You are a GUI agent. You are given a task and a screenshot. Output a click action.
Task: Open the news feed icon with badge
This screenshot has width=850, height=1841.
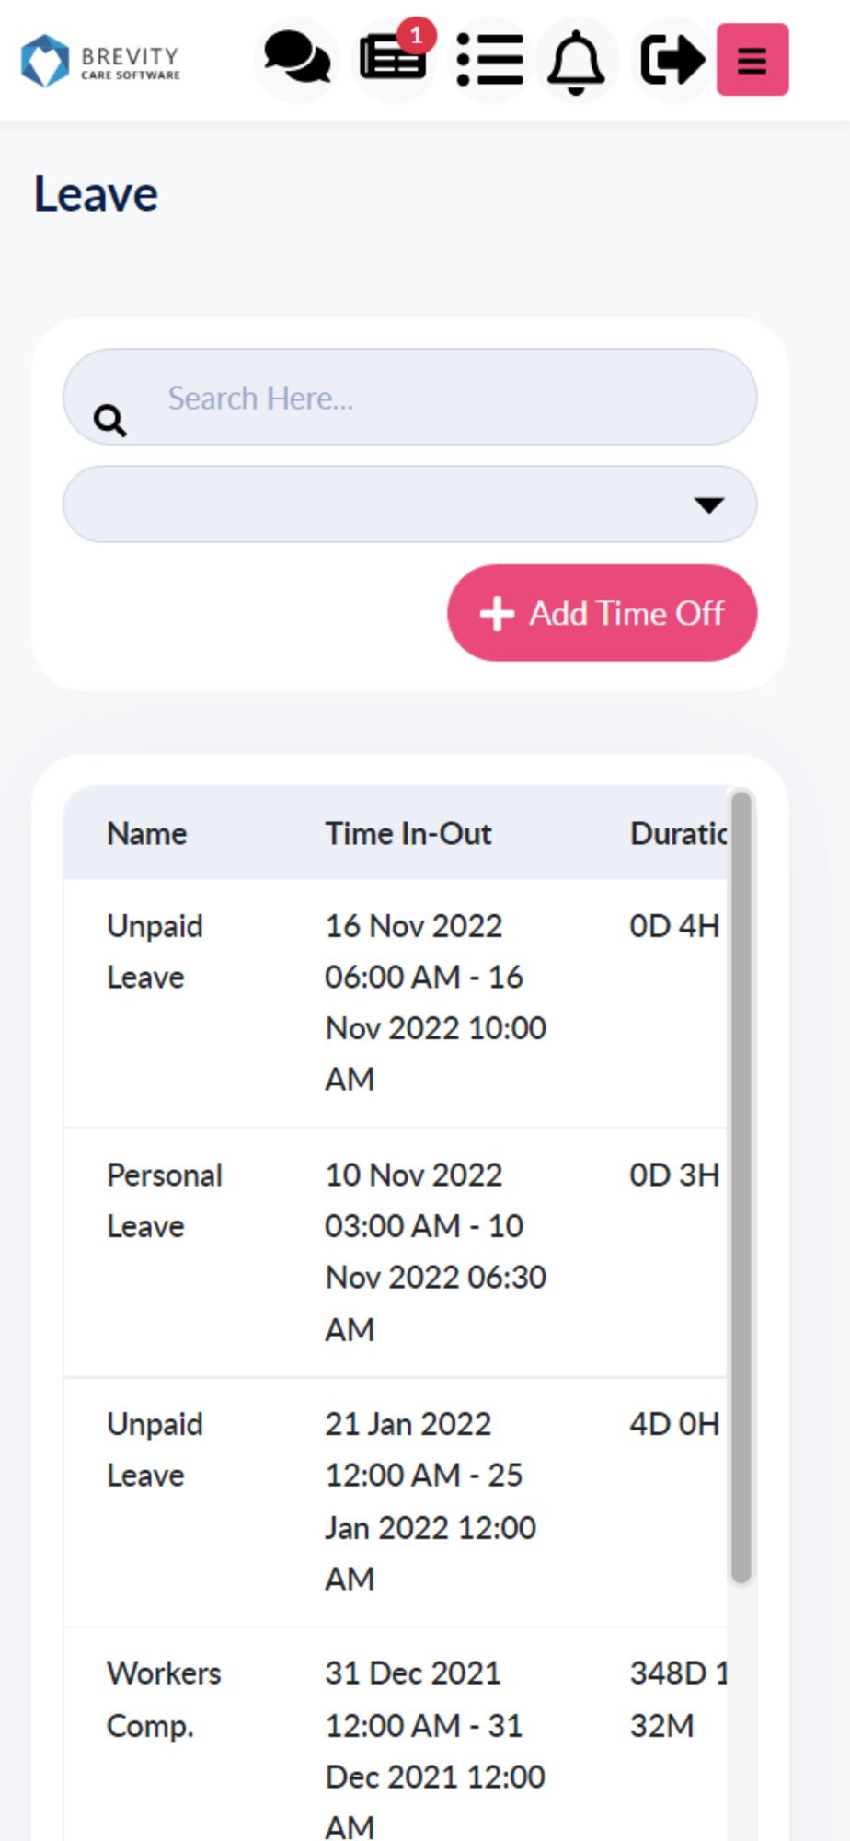(394, 60)
